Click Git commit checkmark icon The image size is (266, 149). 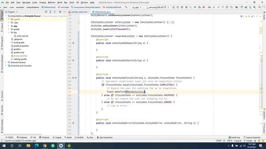pyautogui.click(x=218, y=7)
